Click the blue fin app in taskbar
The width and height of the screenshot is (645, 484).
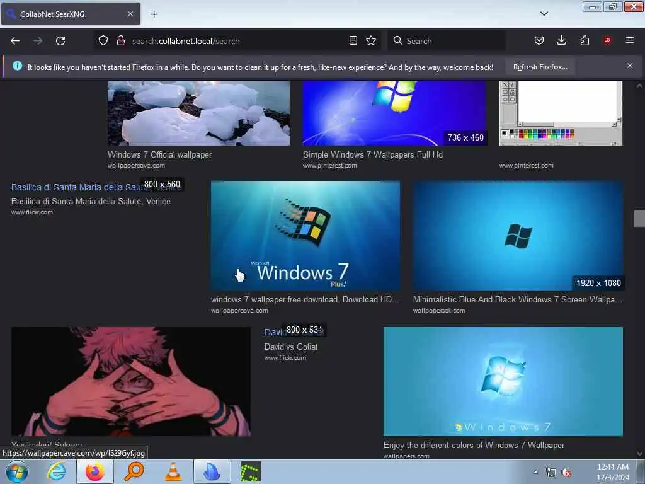pos(212,471)
